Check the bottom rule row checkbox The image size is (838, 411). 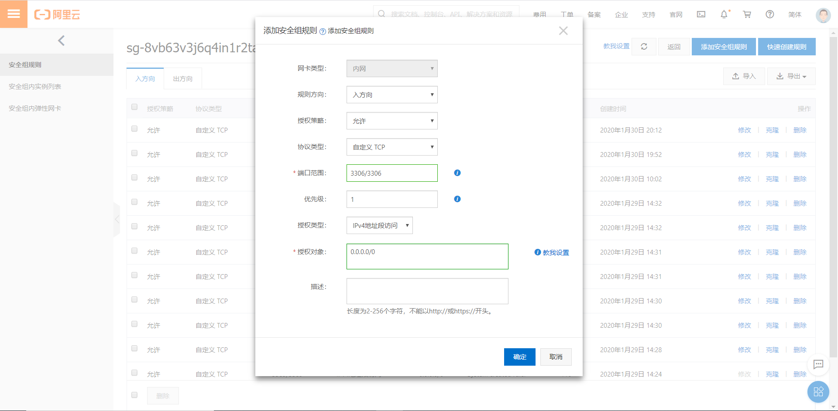[134, 373]
